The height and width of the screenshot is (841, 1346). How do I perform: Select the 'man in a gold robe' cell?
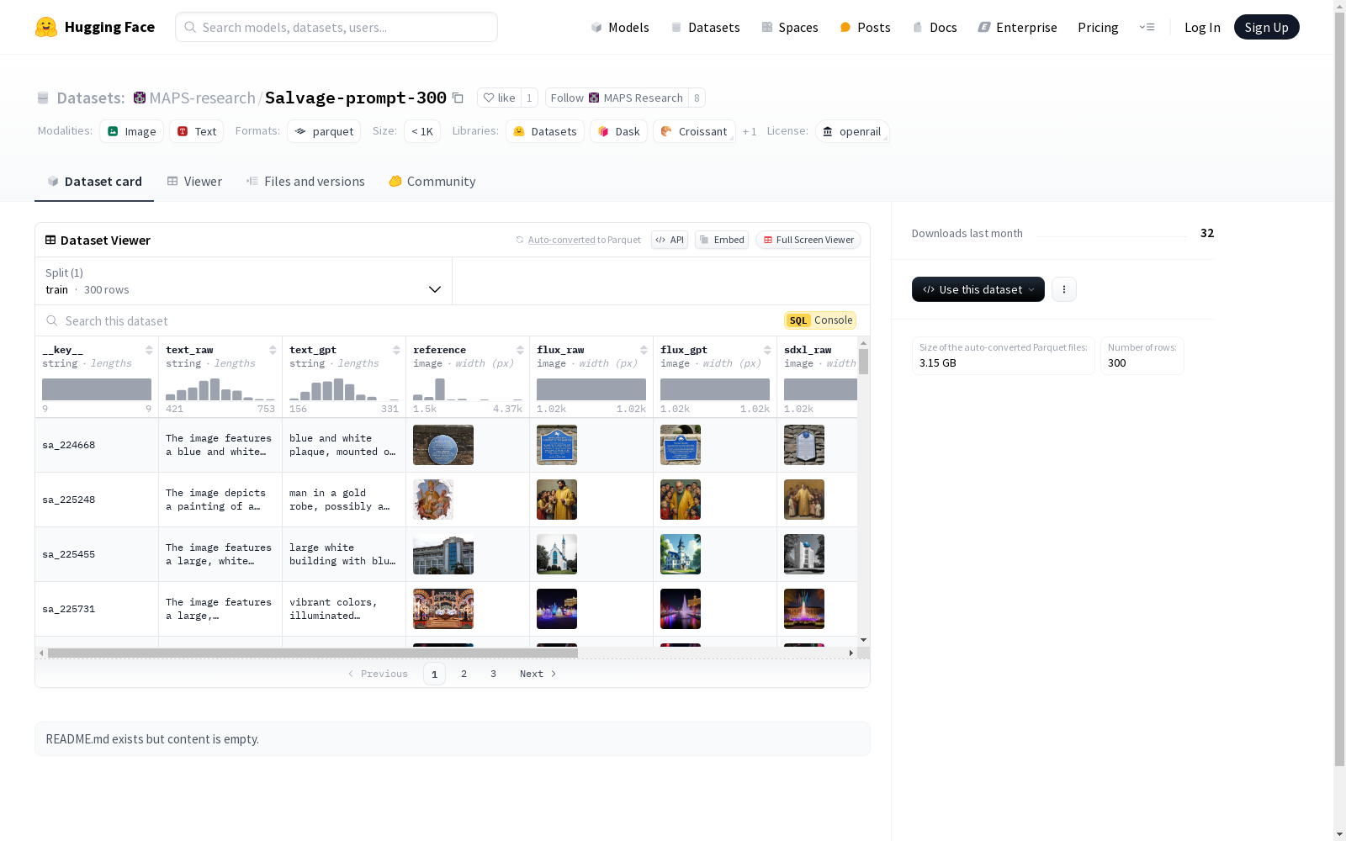click(344, 500)
